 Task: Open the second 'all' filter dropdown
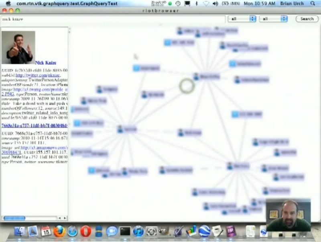coord(273,19)
